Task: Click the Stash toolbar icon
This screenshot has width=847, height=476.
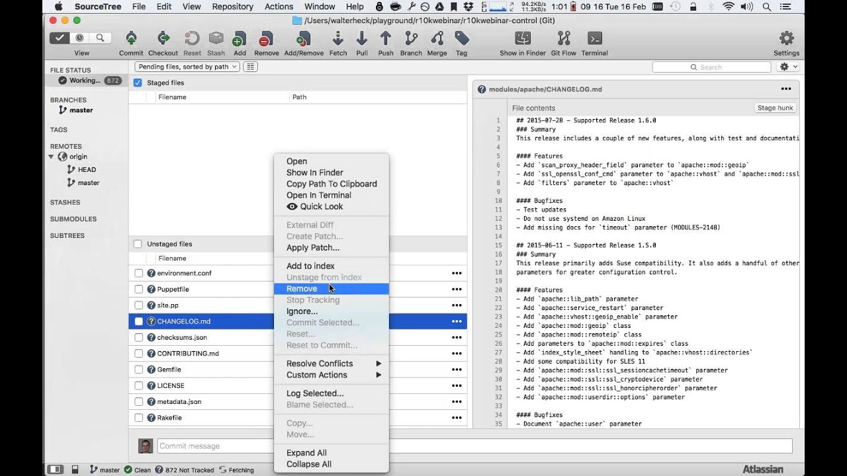Action: coord(216,39)
